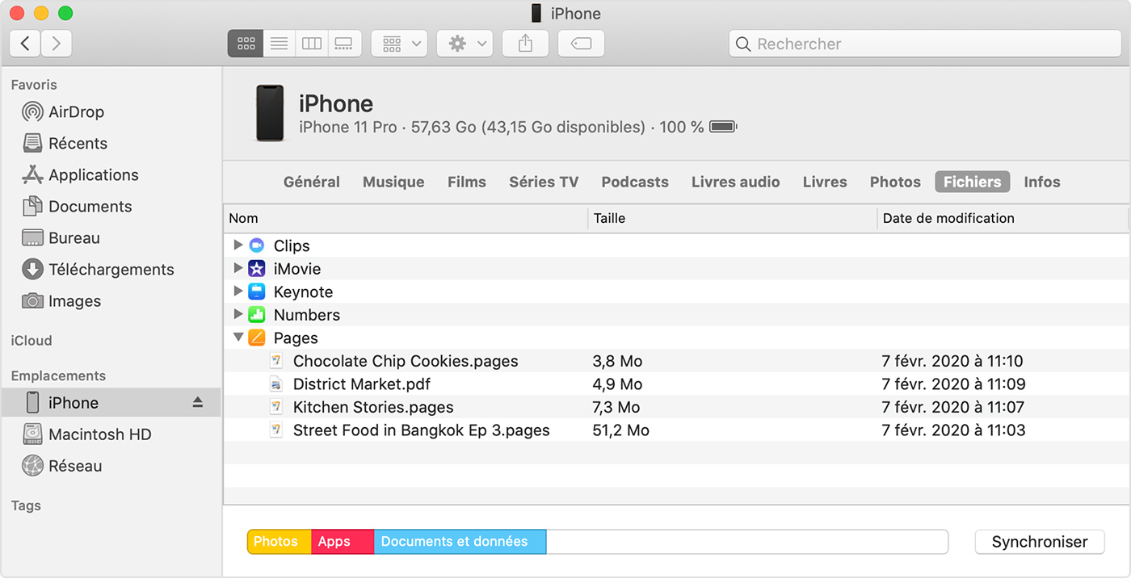The image size is (1131, 583).
Task: Switch to the Infos tab
Action: point(1042,182)
